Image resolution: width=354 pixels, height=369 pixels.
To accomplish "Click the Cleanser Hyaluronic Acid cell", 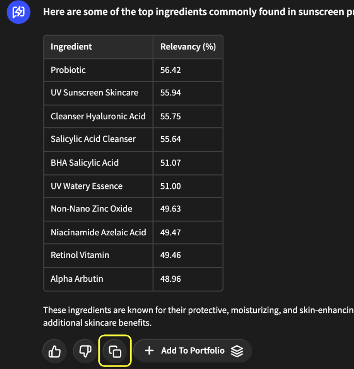I will tap(98, 117).
